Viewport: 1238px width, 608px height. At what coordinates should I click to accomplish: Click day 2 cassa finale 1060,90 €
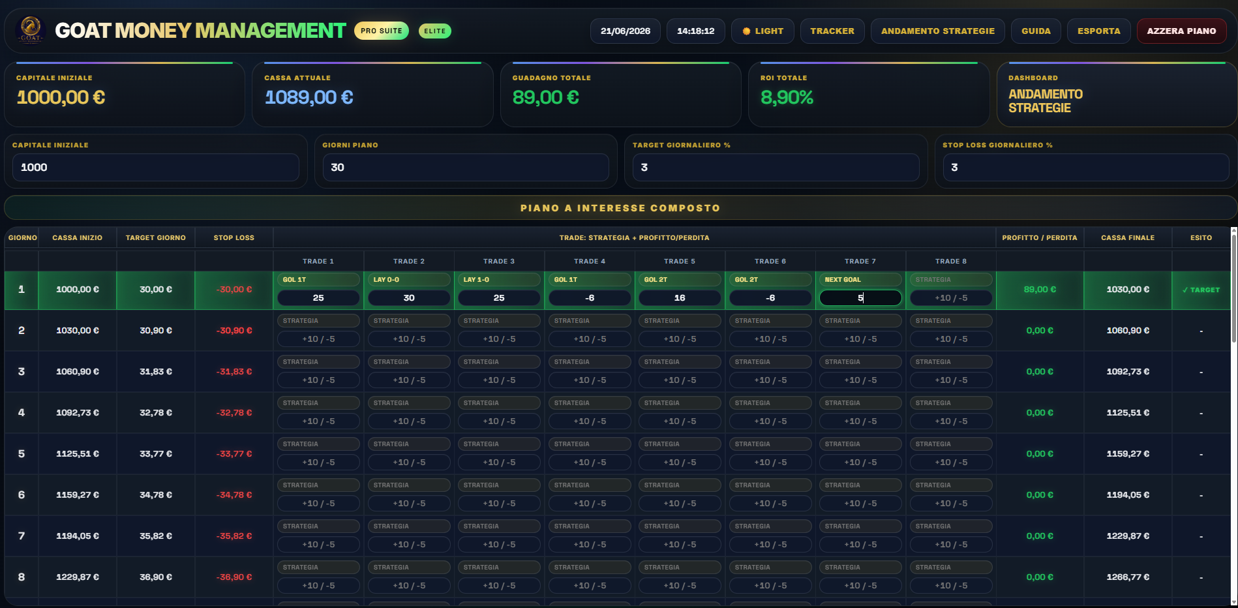[1128, 330]
